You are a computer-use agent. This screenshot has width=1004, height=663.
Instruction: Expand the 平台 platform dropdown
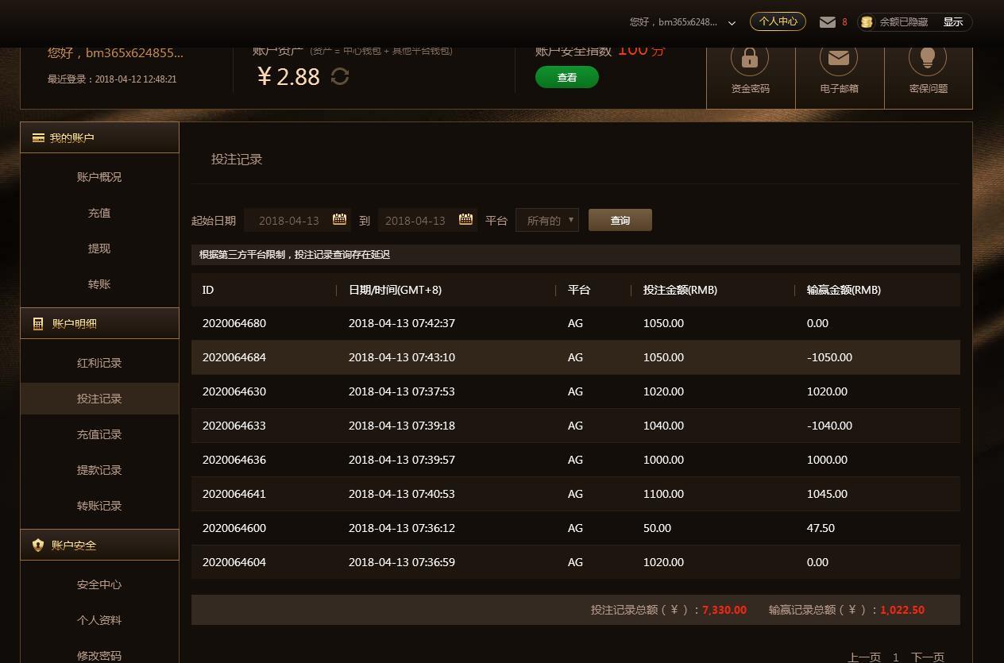pyautogui.click(x=547, y=220)
